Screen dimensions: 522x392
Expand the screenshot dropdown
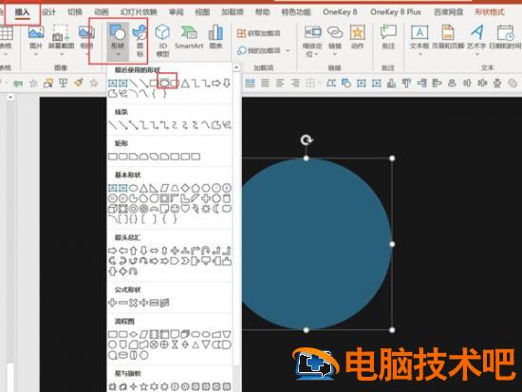[62, 53]
